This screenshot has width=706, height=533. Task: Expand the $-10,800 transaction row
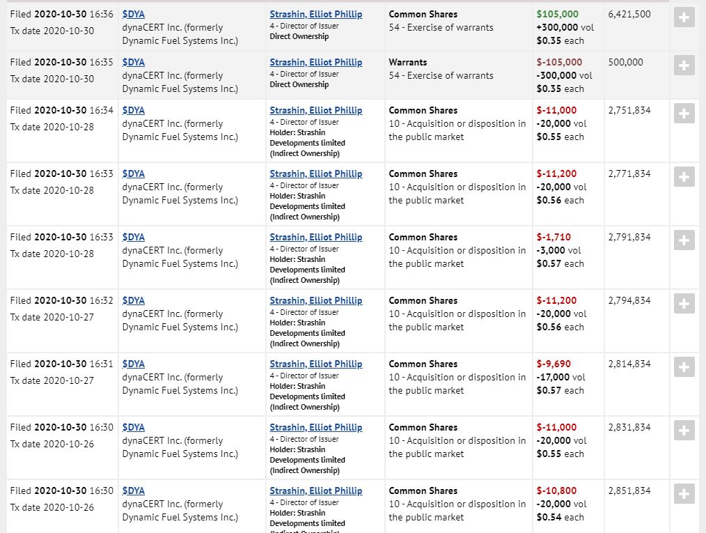(684, 494)
